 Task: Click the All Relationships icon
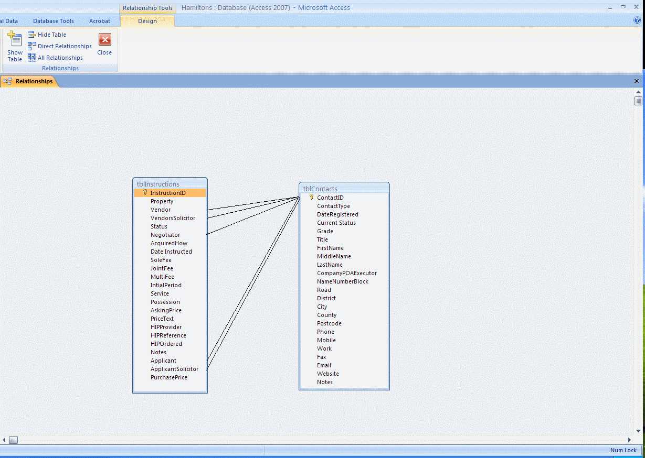pos(32,58)
